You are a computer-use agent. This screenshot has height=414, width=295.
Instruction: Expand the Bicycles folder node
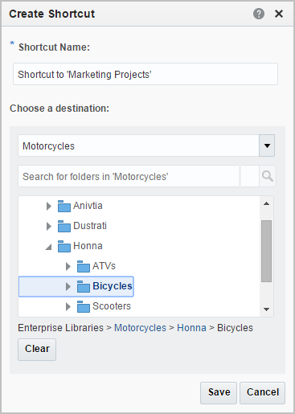(x=68, y=286)
